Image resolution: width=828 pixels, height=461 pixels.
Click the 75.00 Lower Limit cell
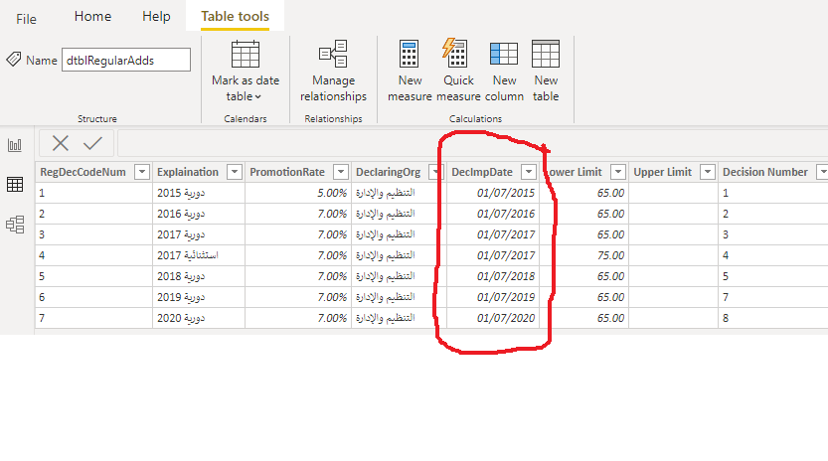click(584, 255)
